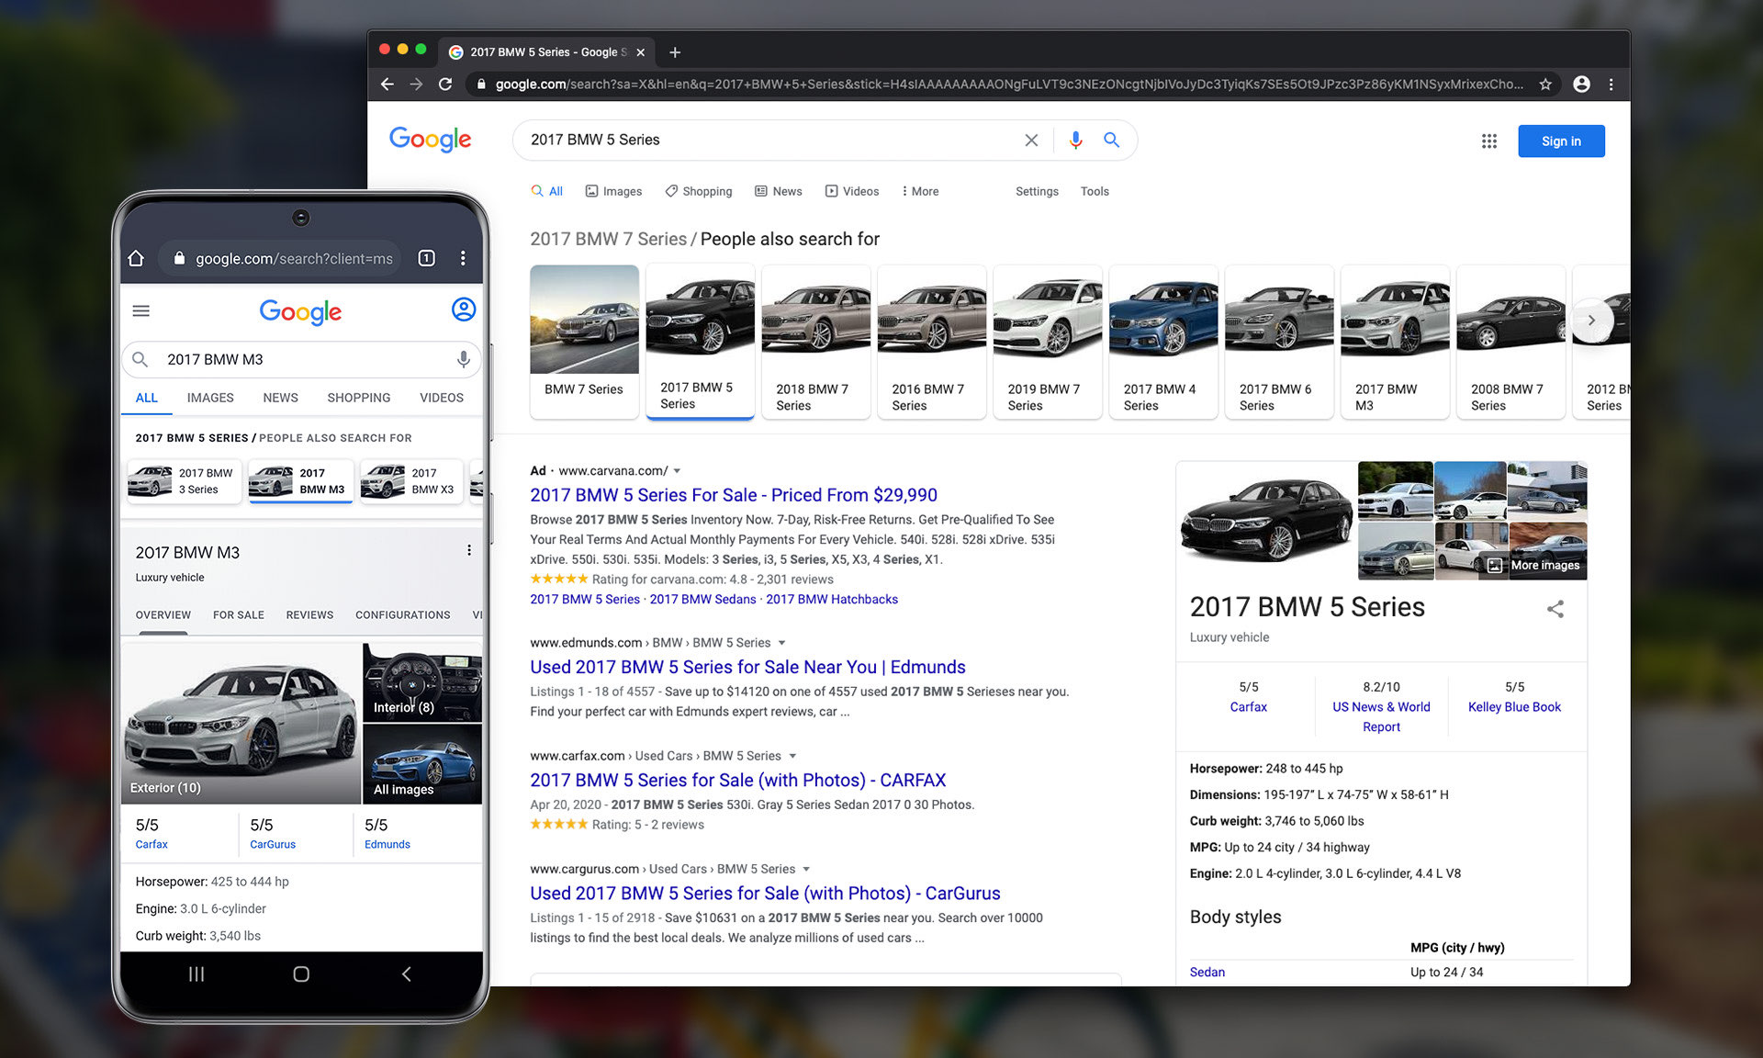The width and height of the screenshot is (1763, 1058).
Task: Select the 2017 BMW 4 Series carousel card
Action: click(1162, 342)
